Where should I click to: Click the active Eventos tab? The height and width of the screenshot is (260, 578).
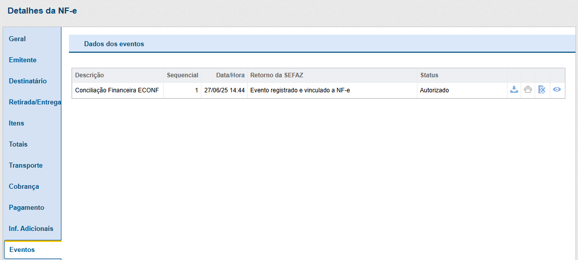pyautogui.click(x=22, y=249)
